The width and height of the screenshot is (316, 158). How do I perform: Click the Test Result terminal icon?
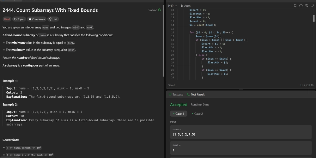coord(188,94)
